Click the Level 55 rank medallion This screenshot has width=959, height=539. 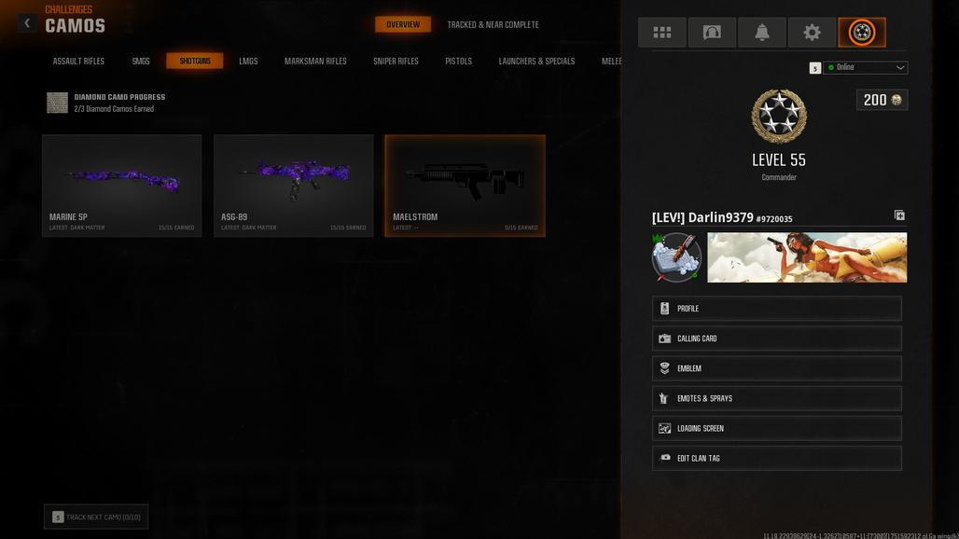click(779, 117)
